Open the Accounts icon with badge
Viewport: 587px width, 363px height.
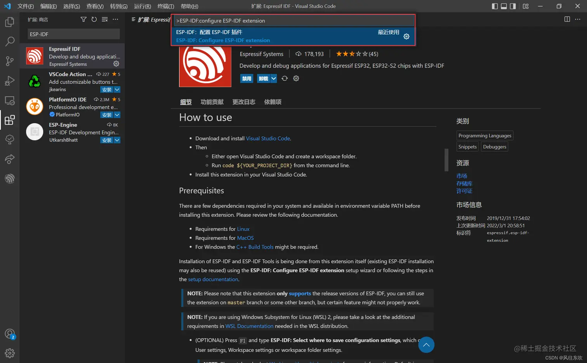(10, 334)
